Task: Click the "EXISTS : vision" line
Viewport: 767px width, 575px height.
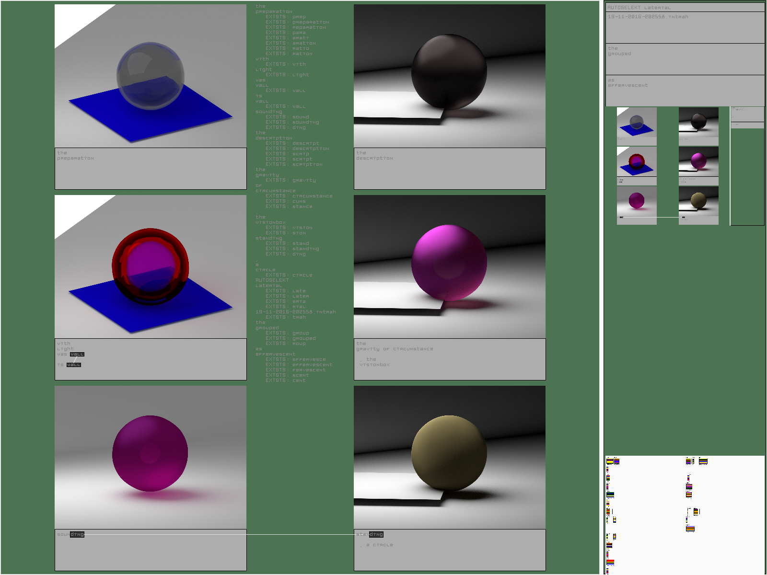Action: pyautogui.click(x=289, y=228)
